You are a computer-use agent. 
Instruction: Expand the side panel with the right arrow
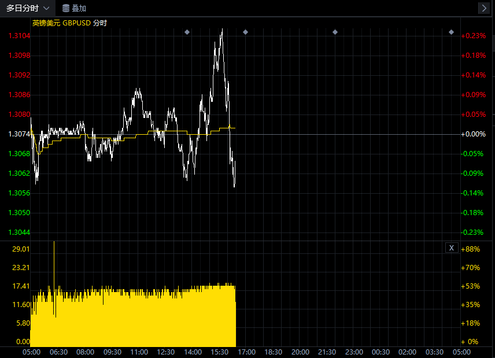coord(484,8)
